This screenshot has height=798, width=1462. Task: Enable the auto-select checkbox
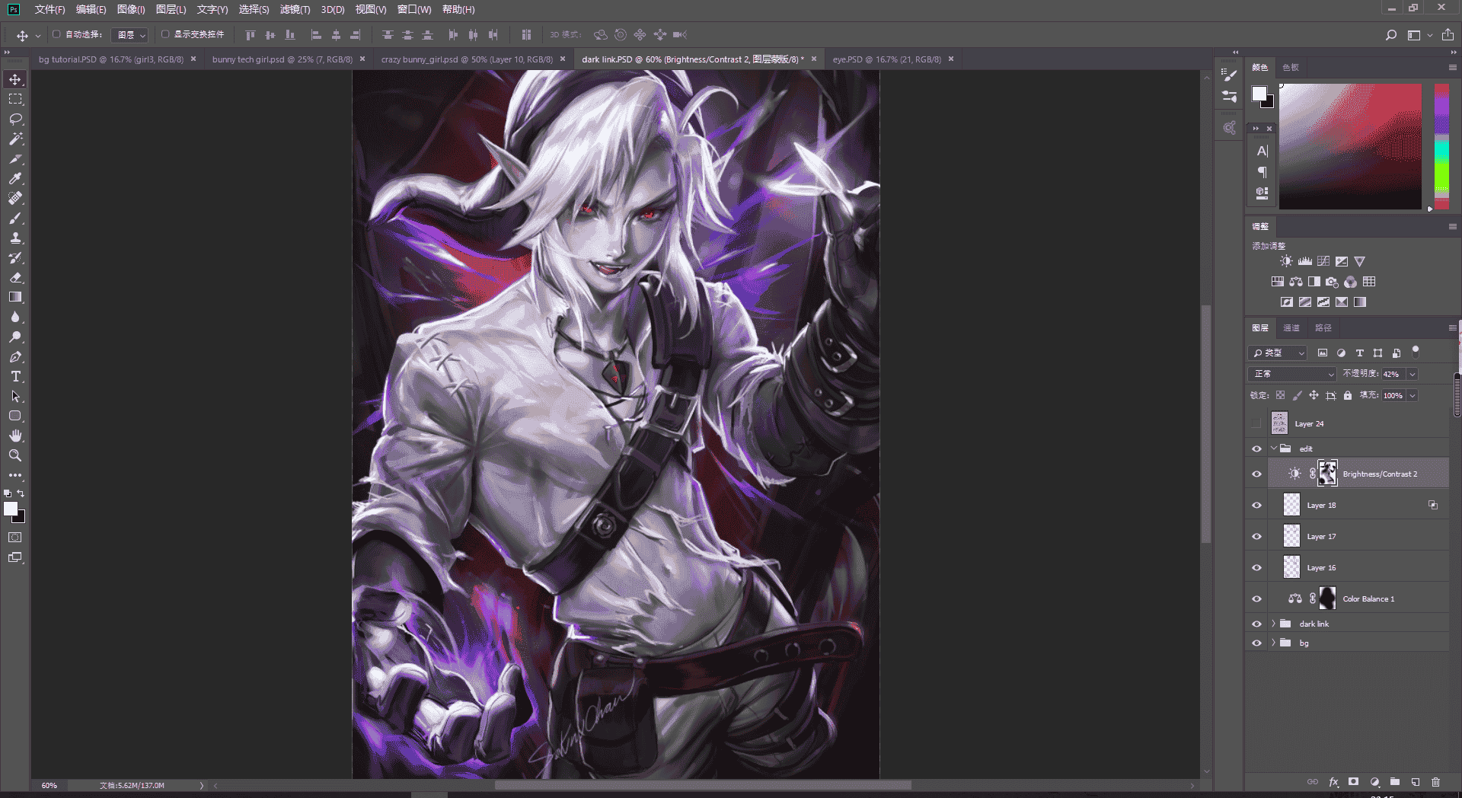[x=56, y=34]
